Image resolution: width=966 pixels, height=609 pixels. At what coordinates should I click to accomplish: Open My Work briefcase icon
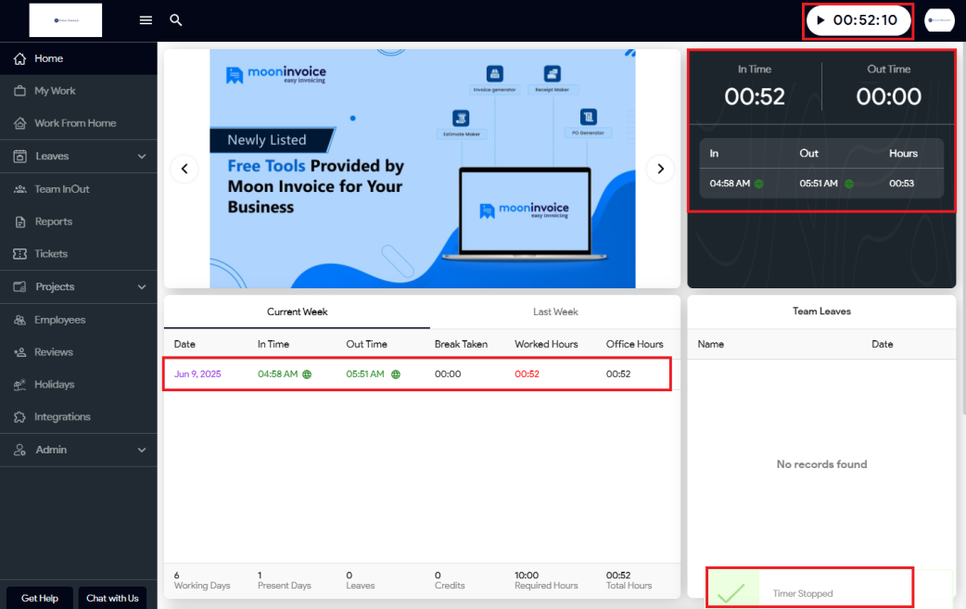19,91
